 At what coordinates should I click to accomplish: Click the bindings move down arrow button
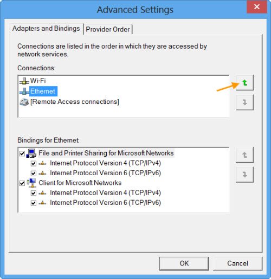click(x=244, y=175)
